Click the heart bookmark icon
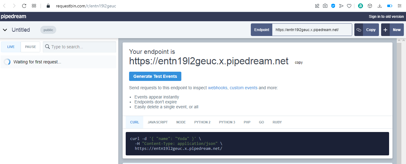This screenshot has width=406, height=164. pos(349,6)
